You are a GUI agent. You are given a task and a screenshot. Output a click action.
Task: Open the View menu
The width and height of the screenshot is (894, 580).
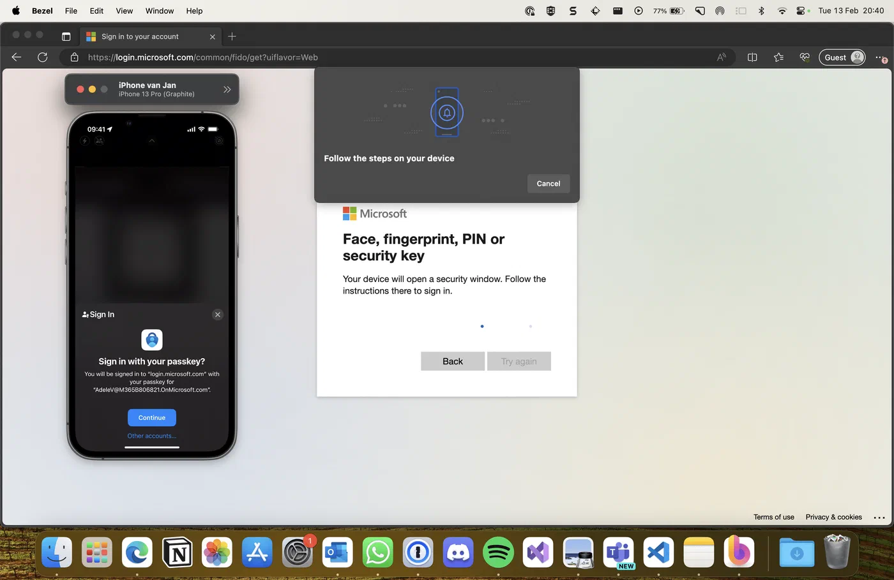pyautogui.click(x=125, y=11)
